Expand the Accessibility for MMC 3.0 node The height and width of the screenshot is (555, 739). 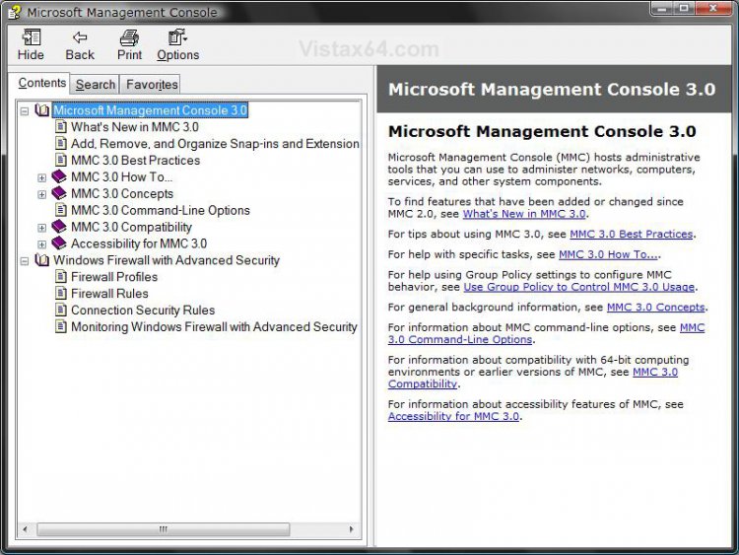pos(42,244)
